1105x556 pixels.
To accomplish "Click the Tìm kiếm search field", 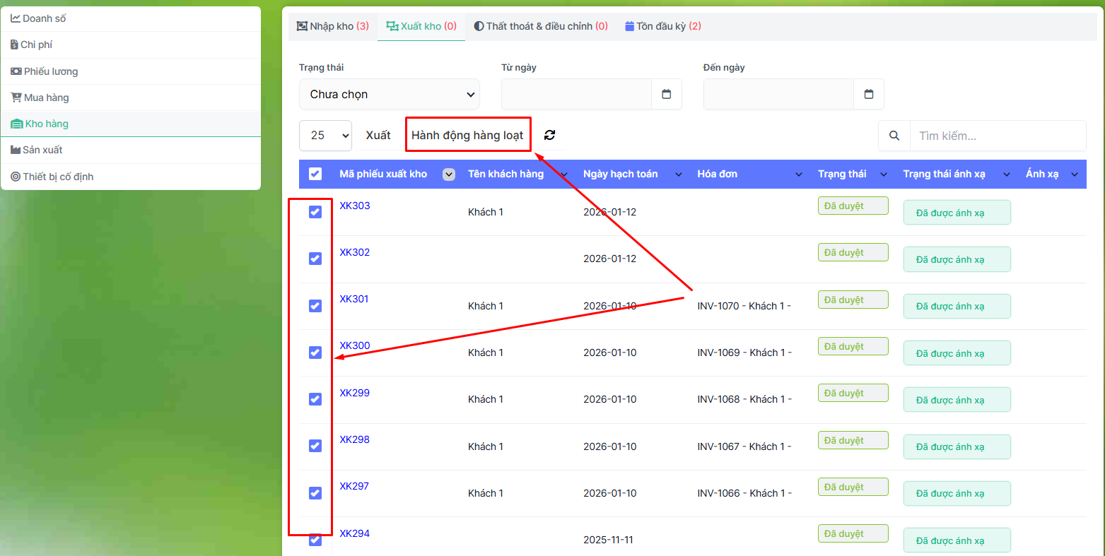I will 997,136.
